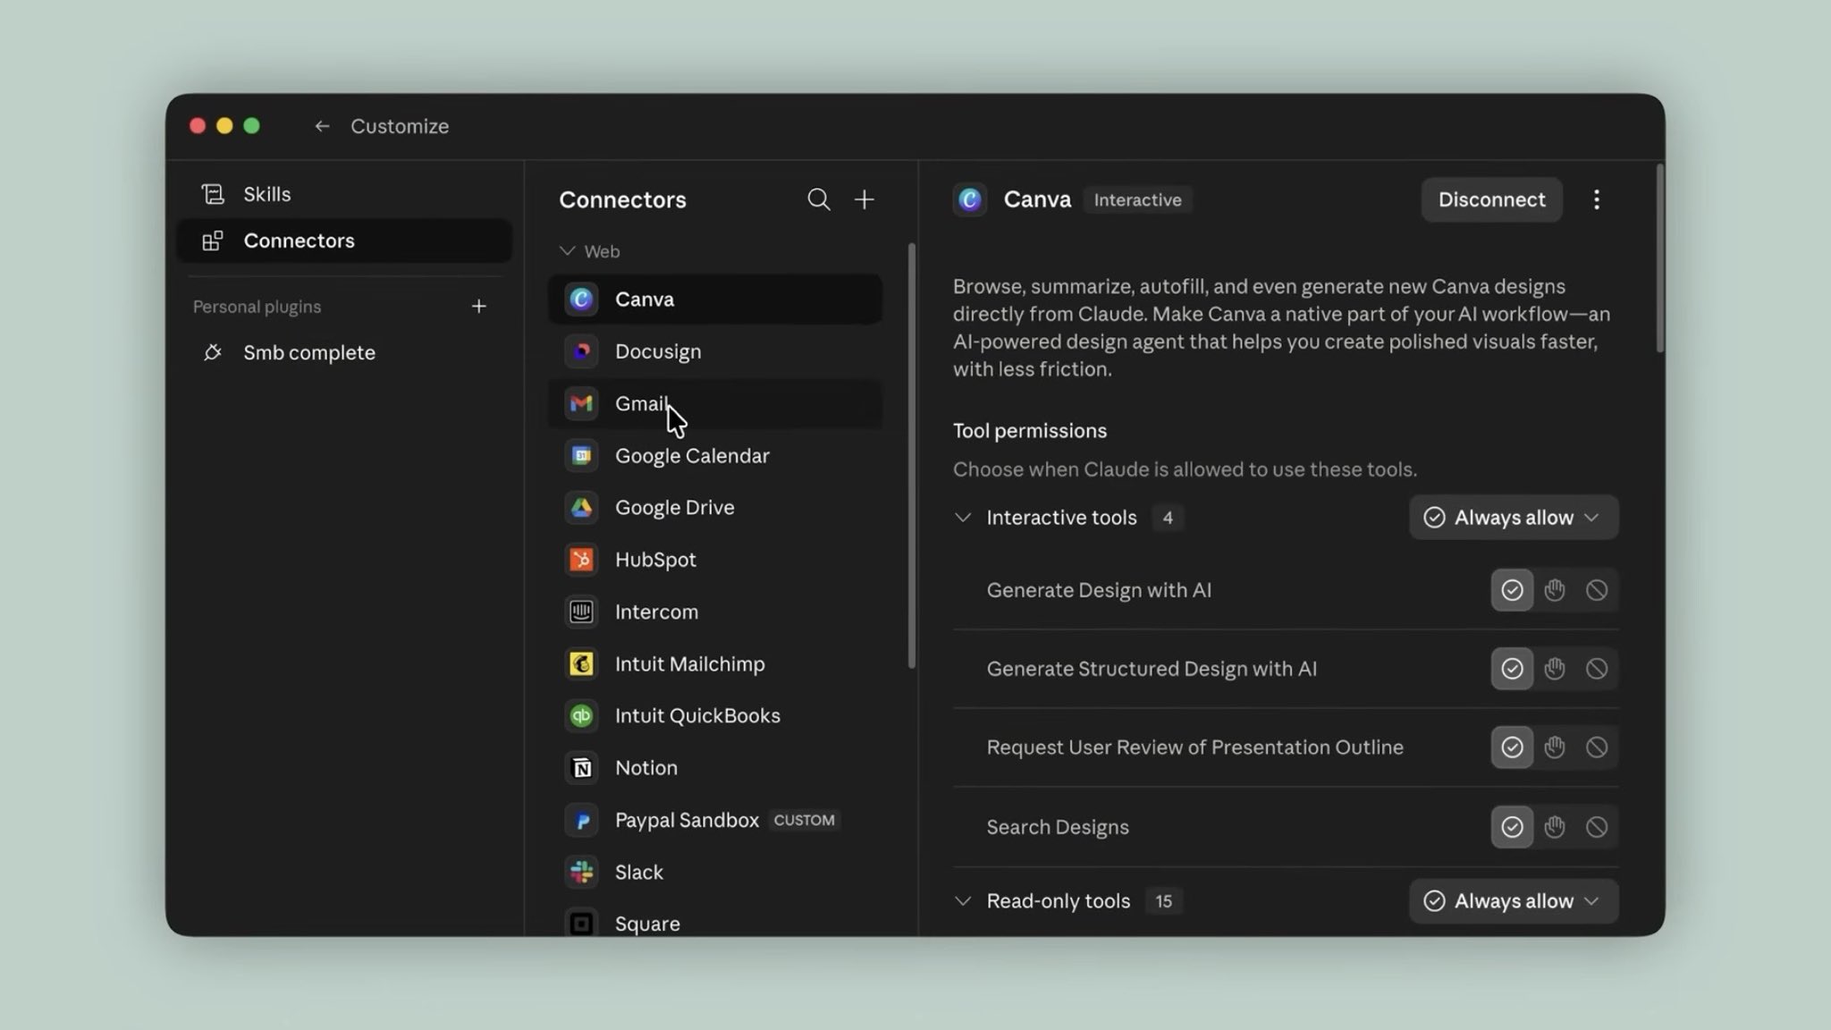1831x1030 pixels.
Task: Block Generate Structured Design with AI tool
Action: point(1597,669)
